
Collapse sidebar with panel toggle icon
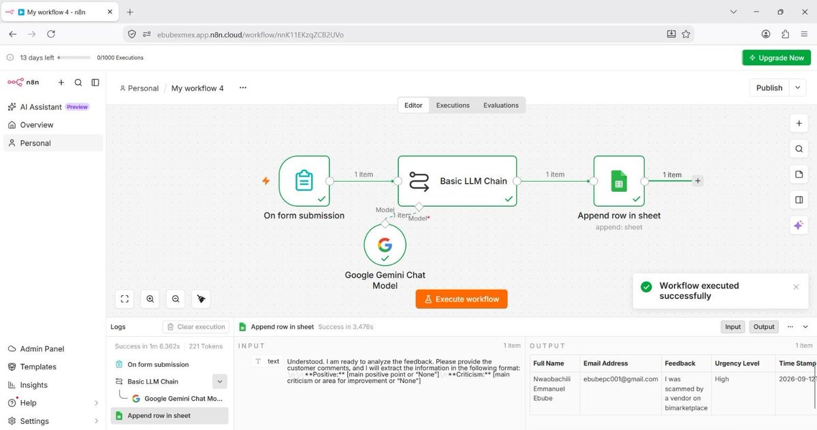95,82
